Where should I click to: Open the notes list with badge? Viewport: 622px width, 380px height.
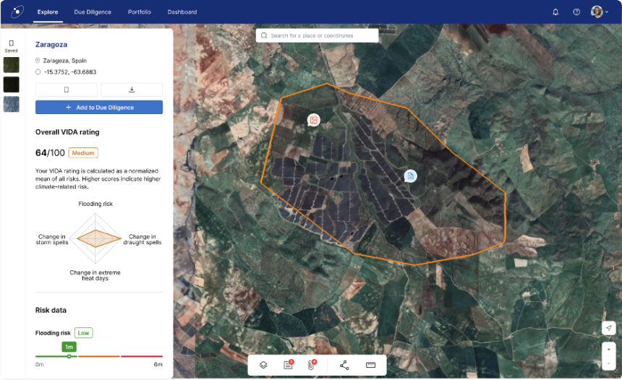click(288, 365)
